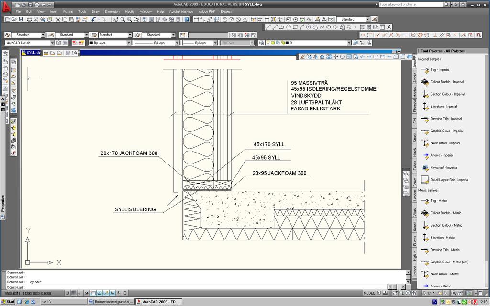Open the Dimension toolbar Standard style dropdown
This screenshot has width=490, height=306.
point(368,19)
